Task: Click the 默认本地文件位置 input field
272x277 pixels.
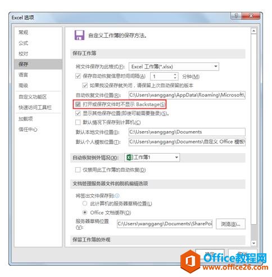Action: 187,132
